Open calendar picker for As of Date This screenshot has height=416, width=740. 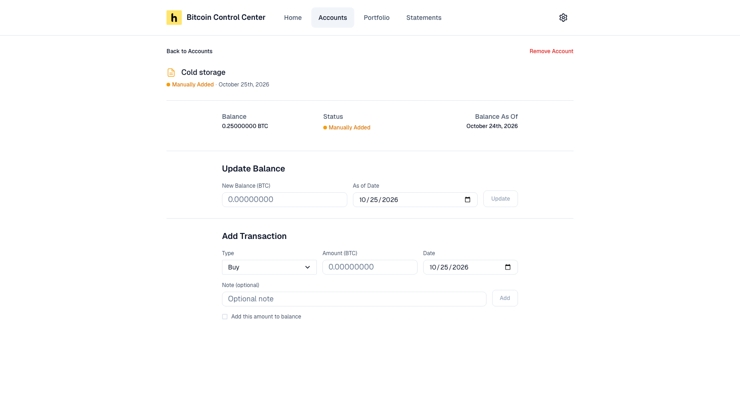tap(468, 200)
